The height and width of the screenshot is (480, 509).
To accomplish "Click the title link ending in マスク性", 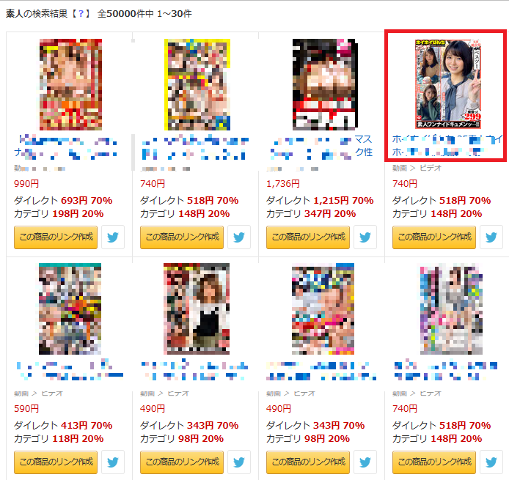I will tap(322, 146).
